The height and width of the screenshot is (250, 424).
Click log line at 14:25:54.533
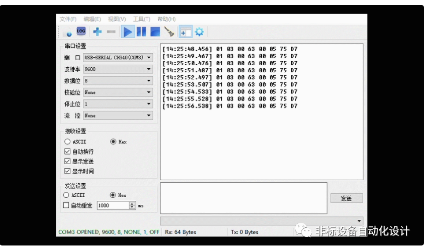(230, 92)
